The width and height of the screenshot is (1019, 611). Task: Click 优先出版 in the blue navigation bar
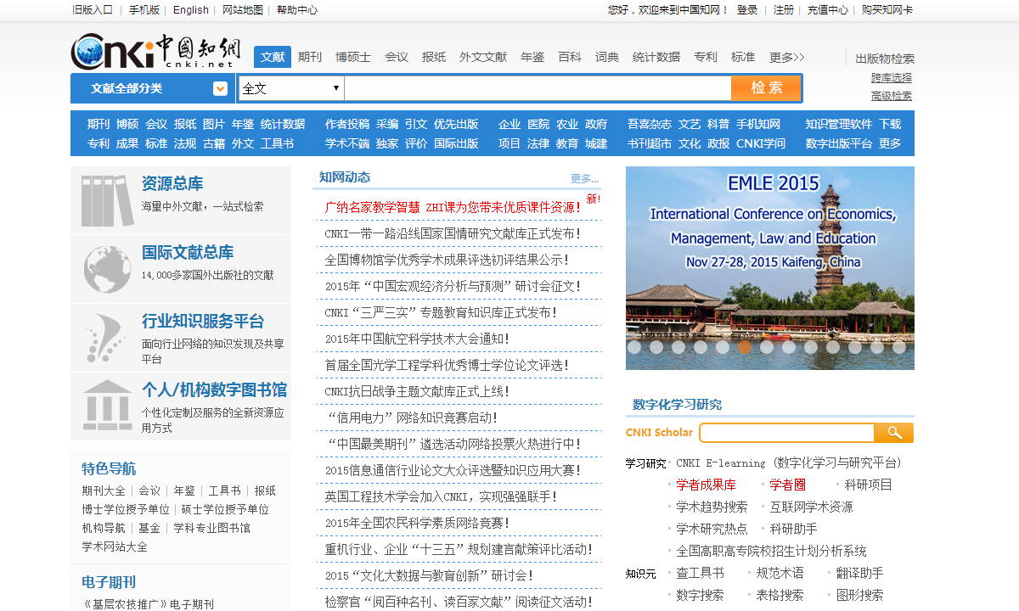pyautogui.click(x=456, y=124)
